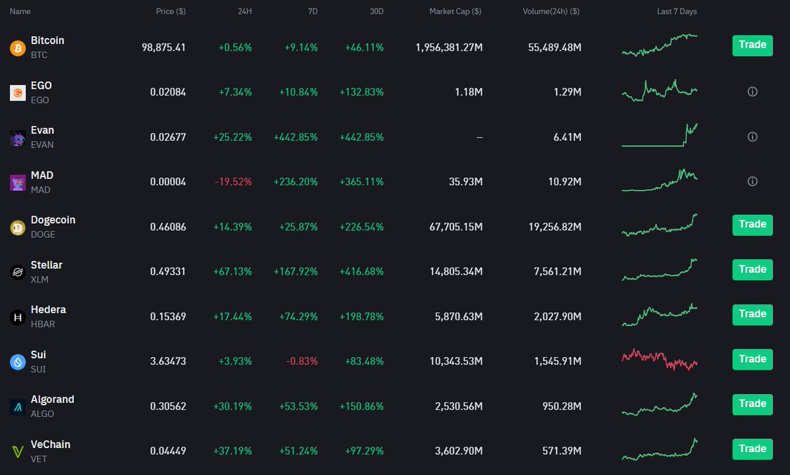
Task: Open the Bitcoin name link
Action: pos(47,41)
